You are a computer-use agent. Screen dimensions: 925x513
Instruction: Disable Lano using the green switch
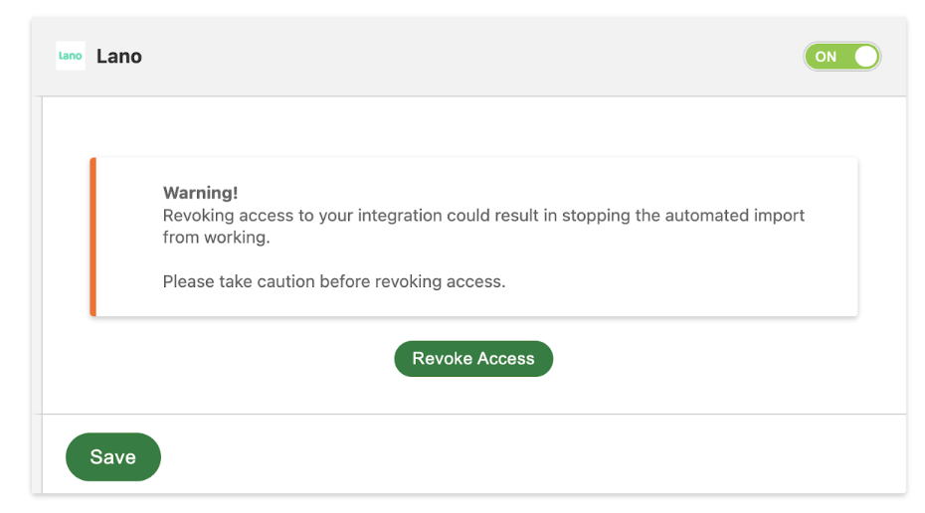[x=841, y=57]
